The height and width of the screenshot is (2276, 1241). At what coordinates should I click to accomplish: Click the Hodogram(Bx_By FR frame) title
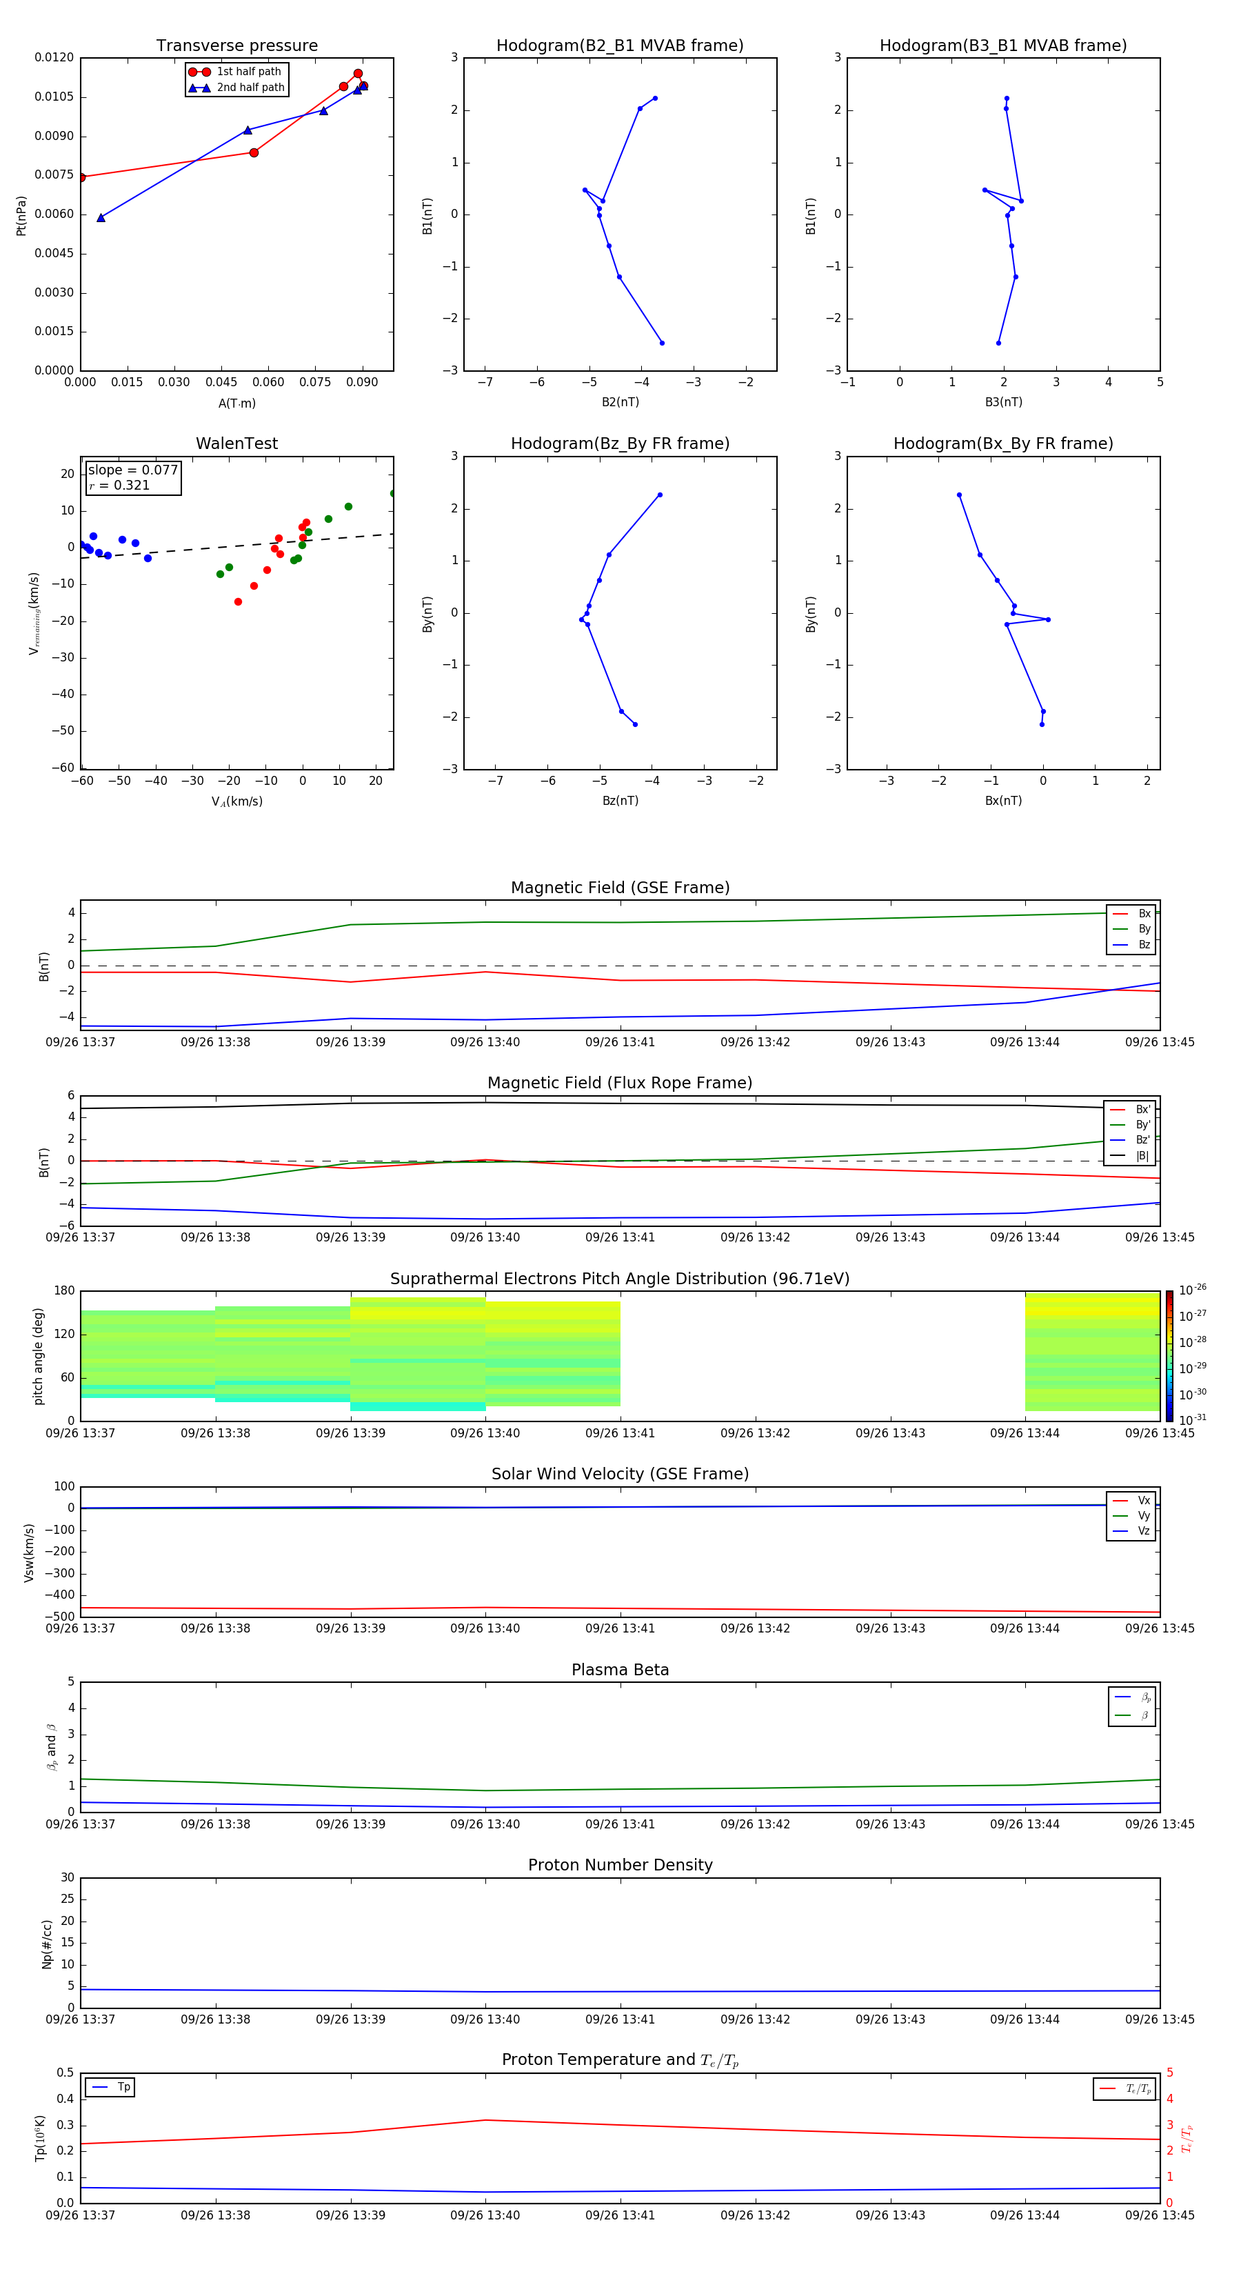1003,443
